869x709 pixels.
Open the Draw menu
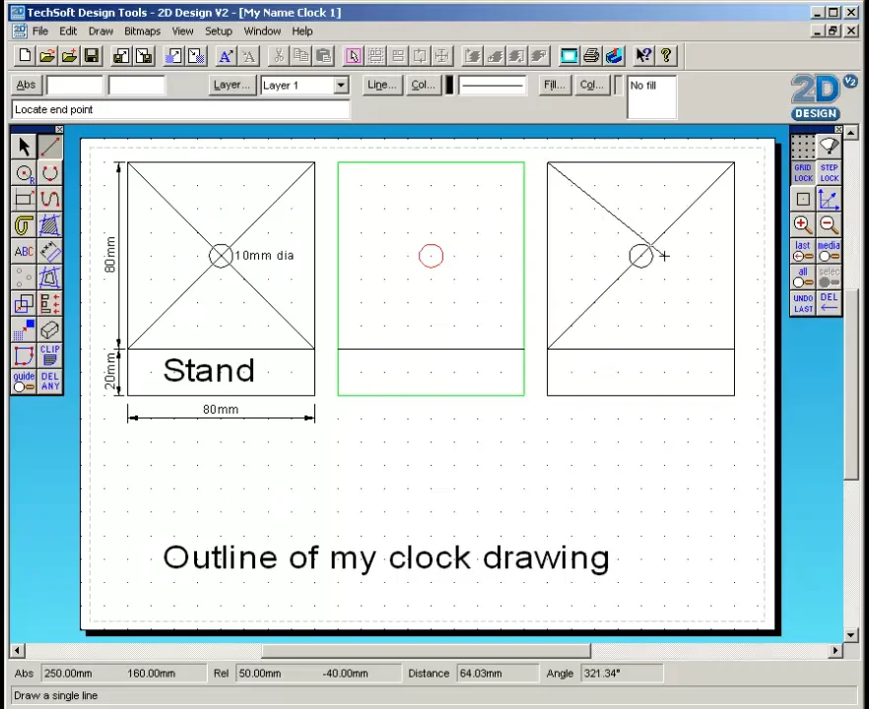(100, 32)
